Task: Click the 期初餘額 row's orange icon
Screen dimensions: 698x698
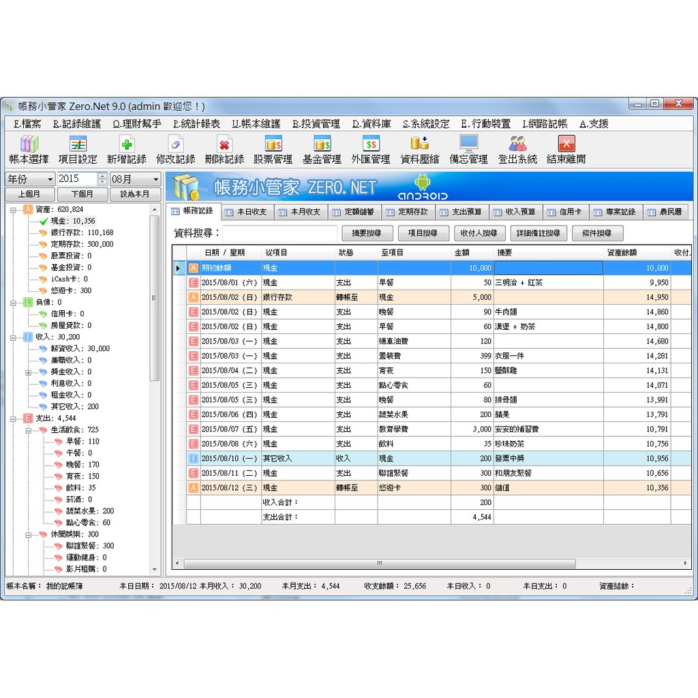Action: [194, 268]
